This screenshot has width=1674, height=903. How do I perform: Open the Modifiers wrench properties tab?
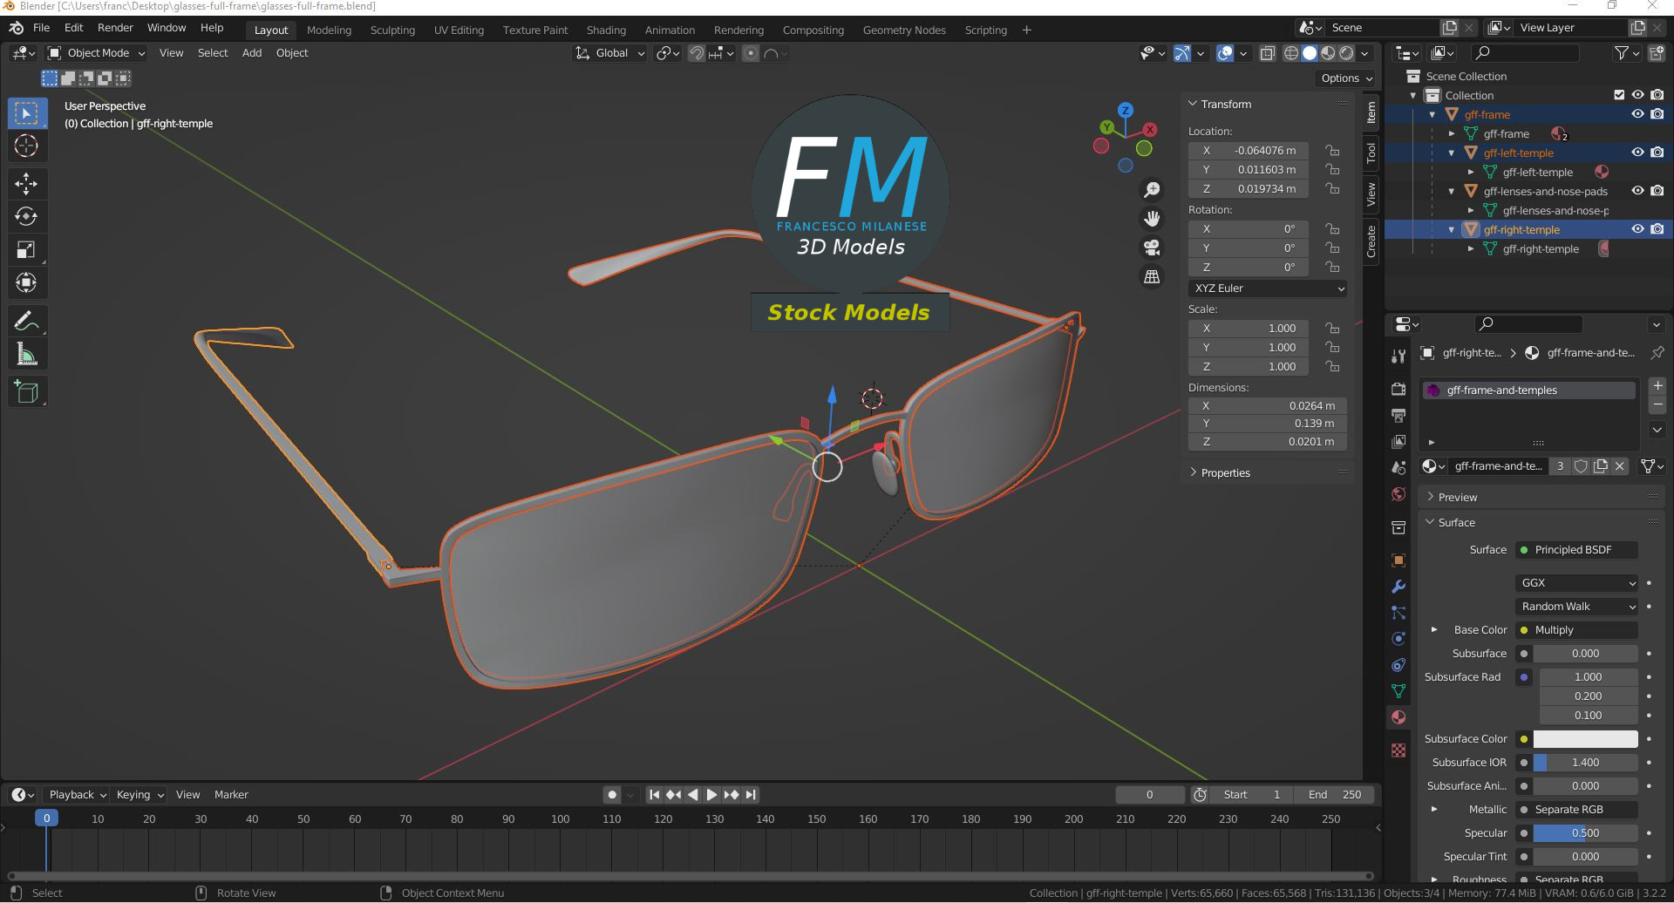1398,587
